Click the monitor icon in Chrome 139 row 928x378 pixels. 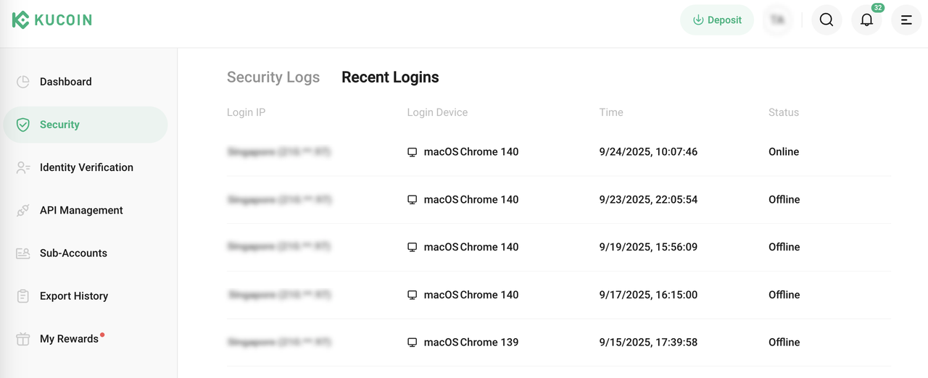pos(413,343)
